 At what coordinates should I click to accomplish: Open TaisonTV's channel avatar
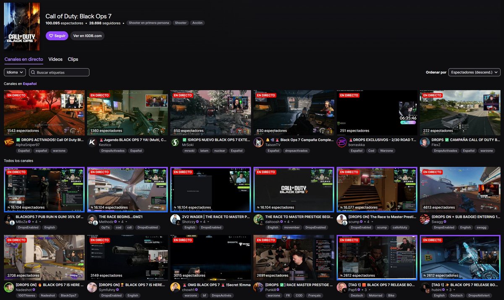tap(258, 142)
